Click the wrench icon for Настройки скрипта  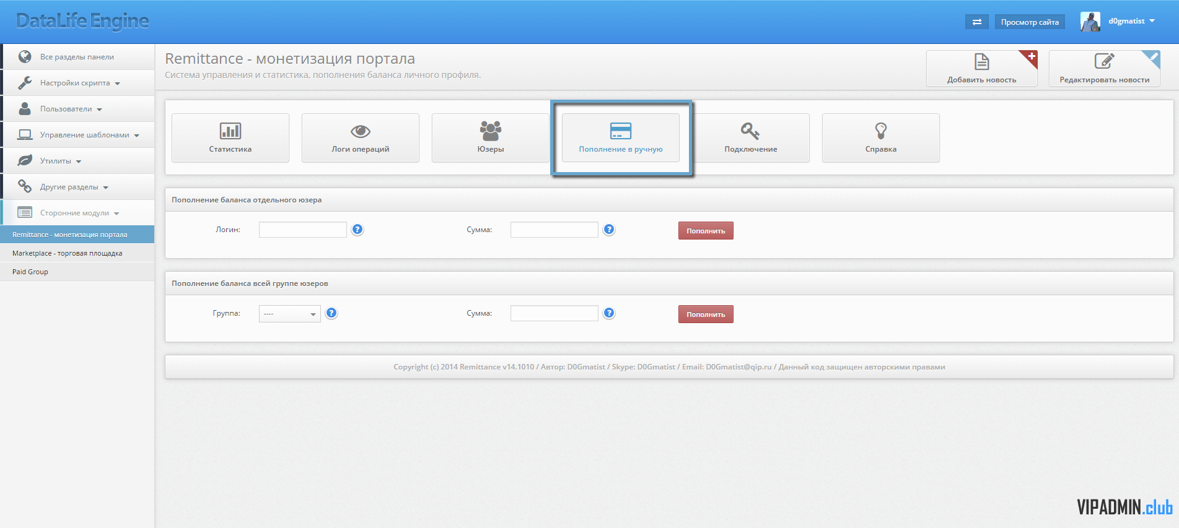tap(25, 82)
